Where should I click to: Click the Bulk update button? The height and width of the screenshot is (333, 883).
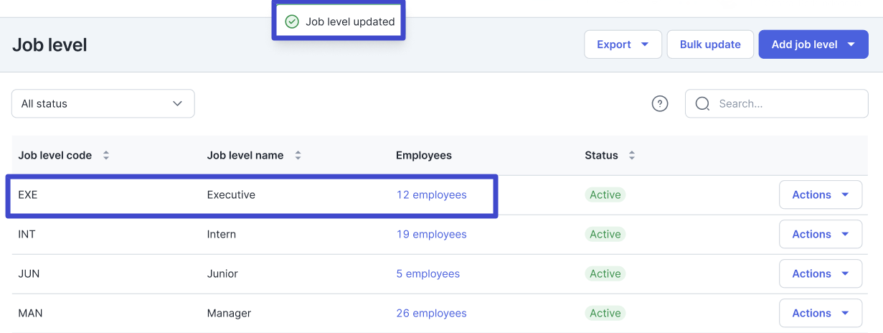(709, 44)
